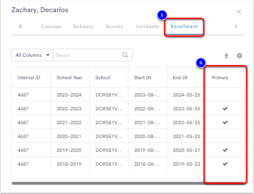Click Primary checkmark in 2019-2020 row
This screenshot has height=194, width=254.
click(225, 150)
